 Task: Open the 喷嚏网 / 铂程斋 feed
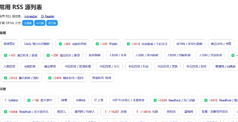226,66
